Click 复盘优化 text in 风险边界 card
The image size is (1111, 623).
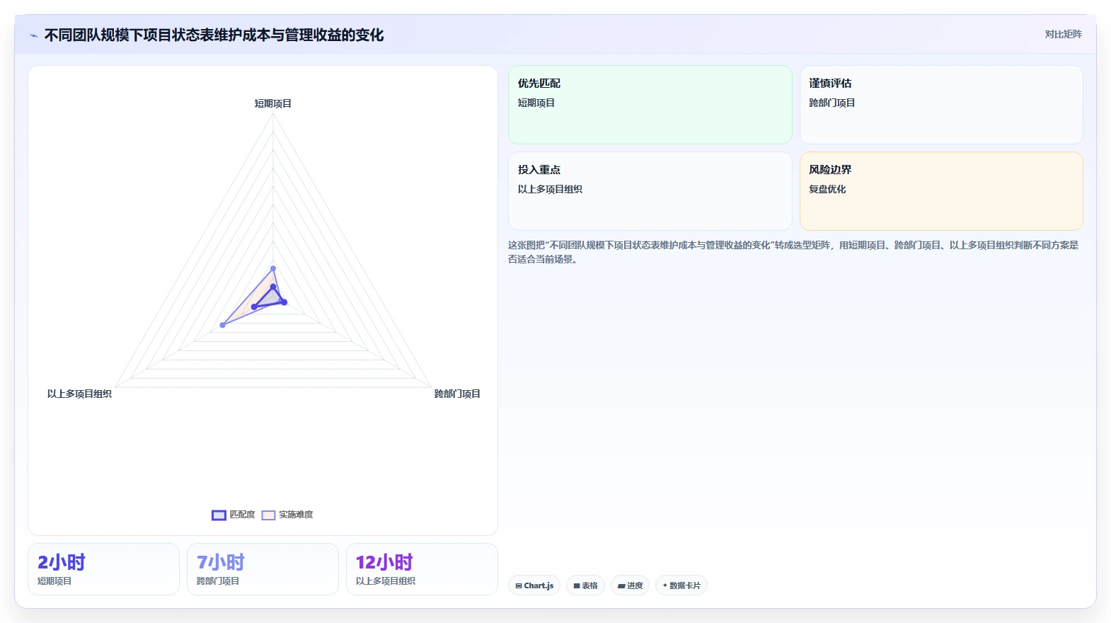point(827,189)
